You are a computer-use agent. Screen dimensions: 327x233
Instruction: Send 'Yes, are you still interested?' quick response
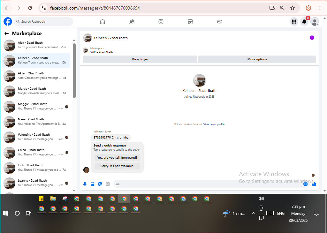coord(117,158)
